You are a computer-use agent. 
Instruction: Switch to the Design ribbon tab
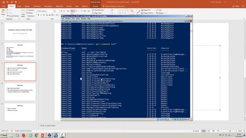tap(27, 6)
